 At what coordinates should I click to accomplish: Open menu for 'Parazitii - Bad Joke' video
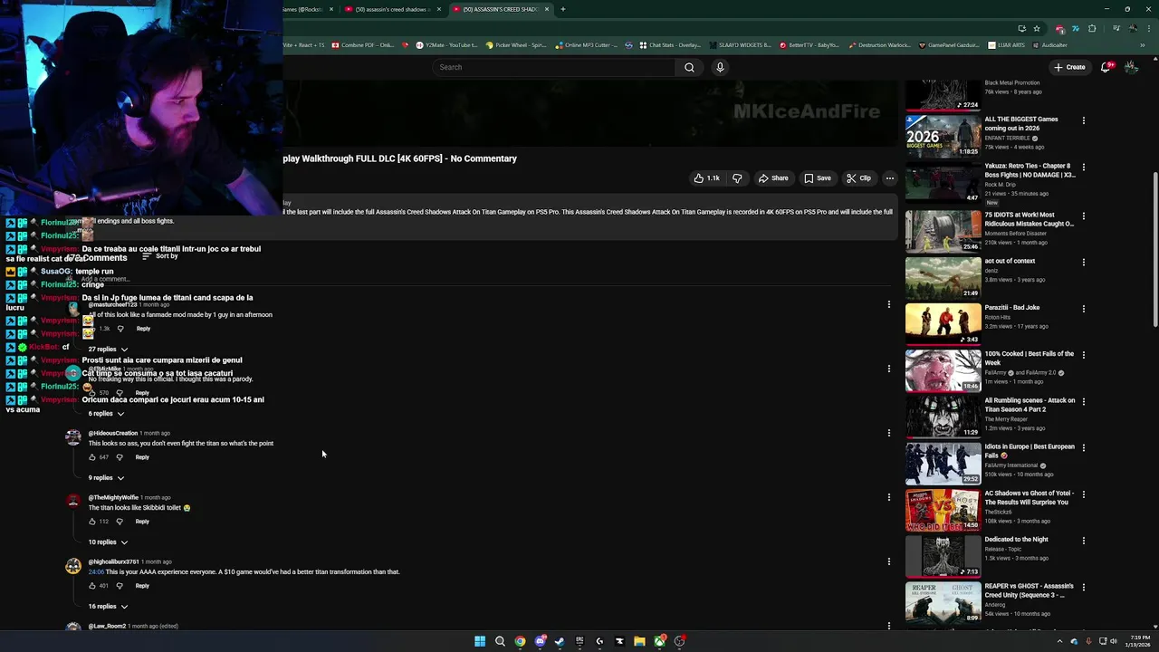(x=1083, y=309)
